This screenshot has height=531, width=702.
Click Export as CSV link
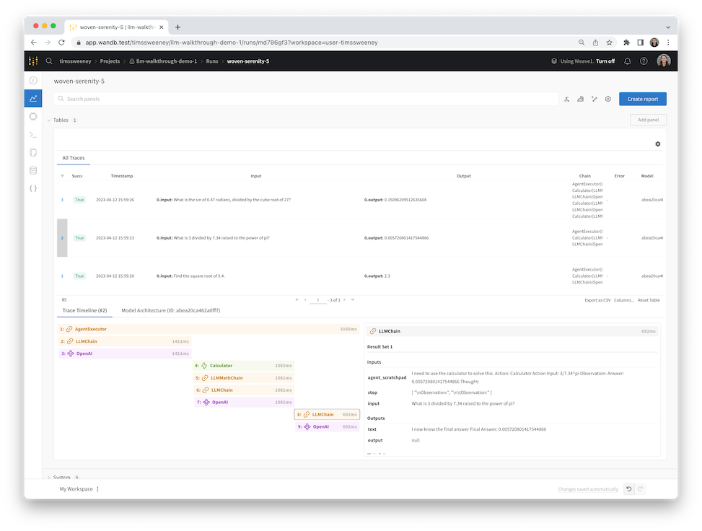pos(597,300)
